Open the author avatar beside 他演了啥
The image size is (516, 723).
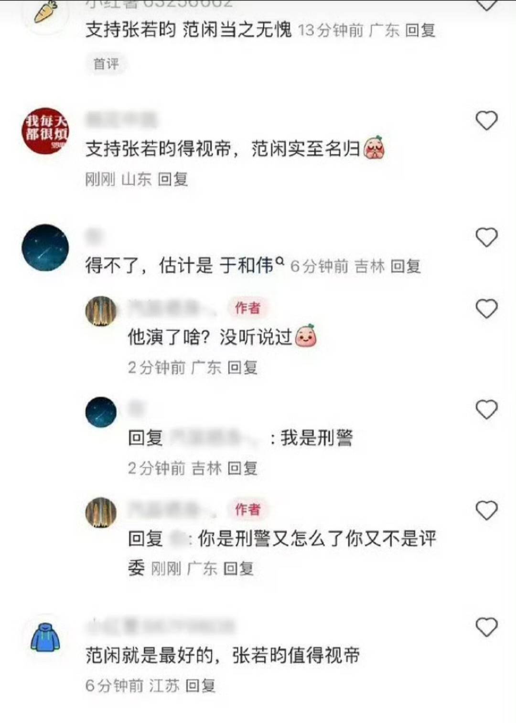[101, 311]
